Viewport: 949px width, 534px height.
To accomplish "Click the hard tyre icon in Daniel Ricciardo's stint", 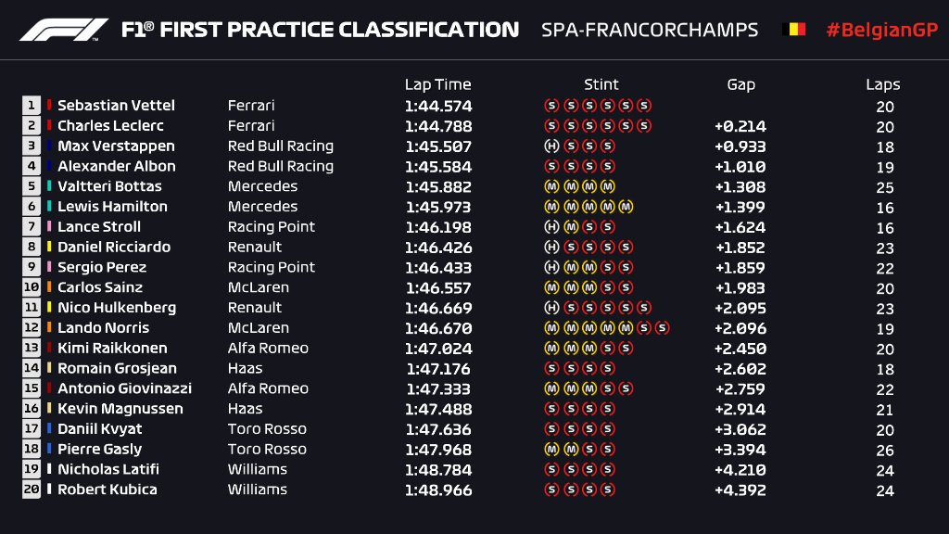I will 551,248.
